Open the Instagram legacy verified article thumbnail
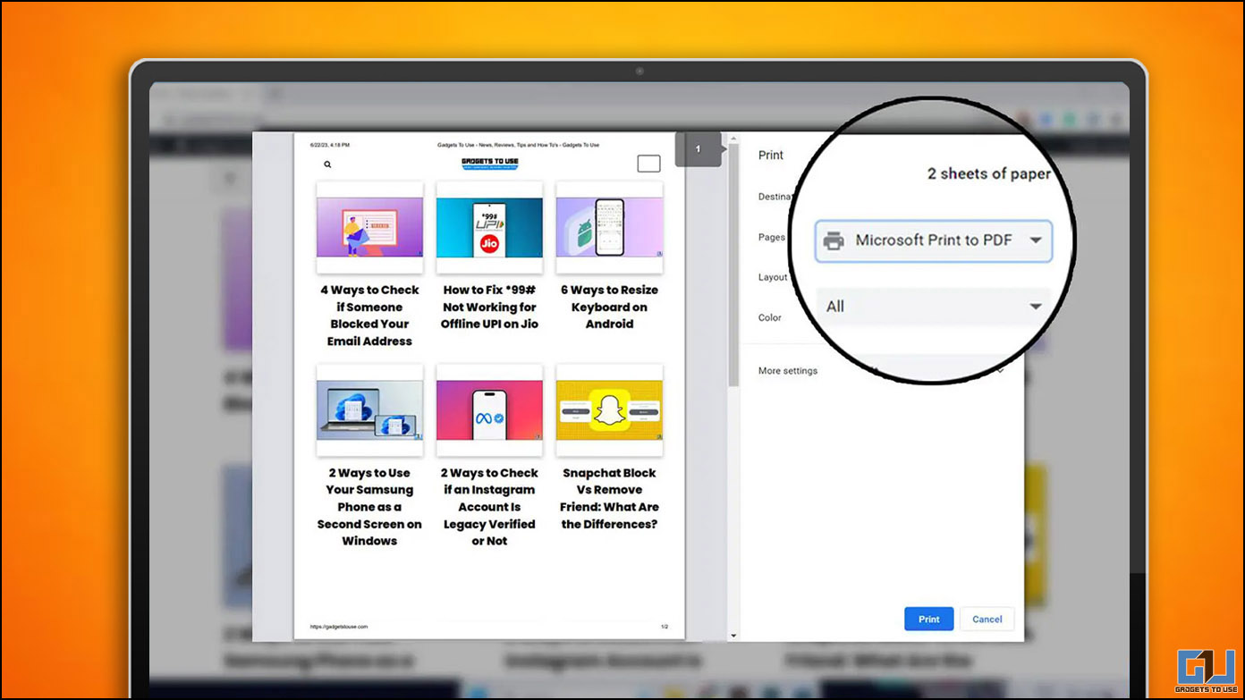Screen dimensions: 1245x700 [489, 411]
